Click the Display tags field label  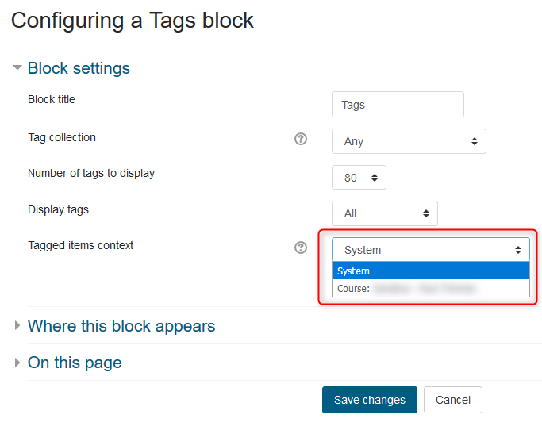point(58,209)
